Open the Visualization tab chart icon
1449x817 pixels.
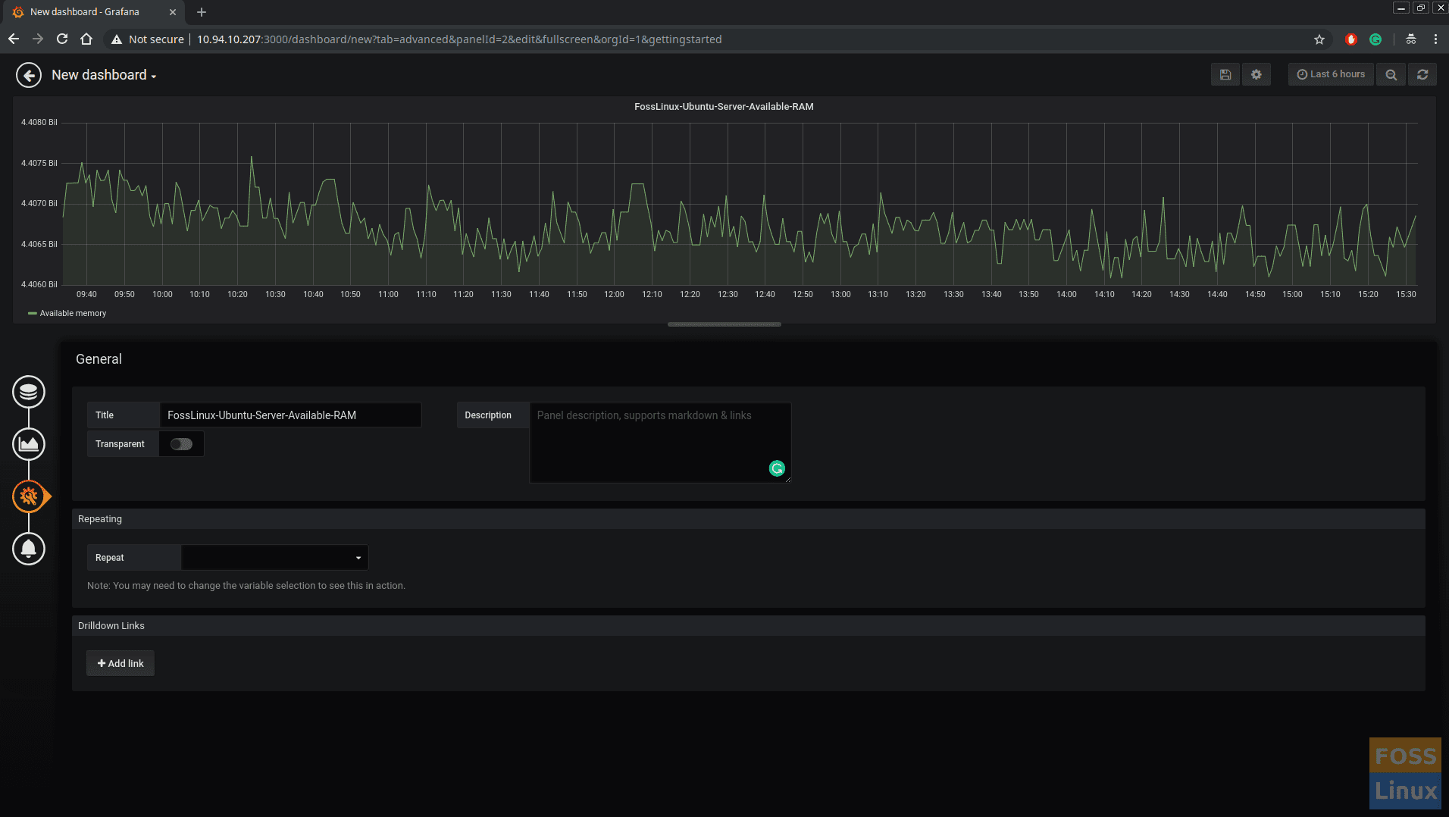[x=29, y=444]
